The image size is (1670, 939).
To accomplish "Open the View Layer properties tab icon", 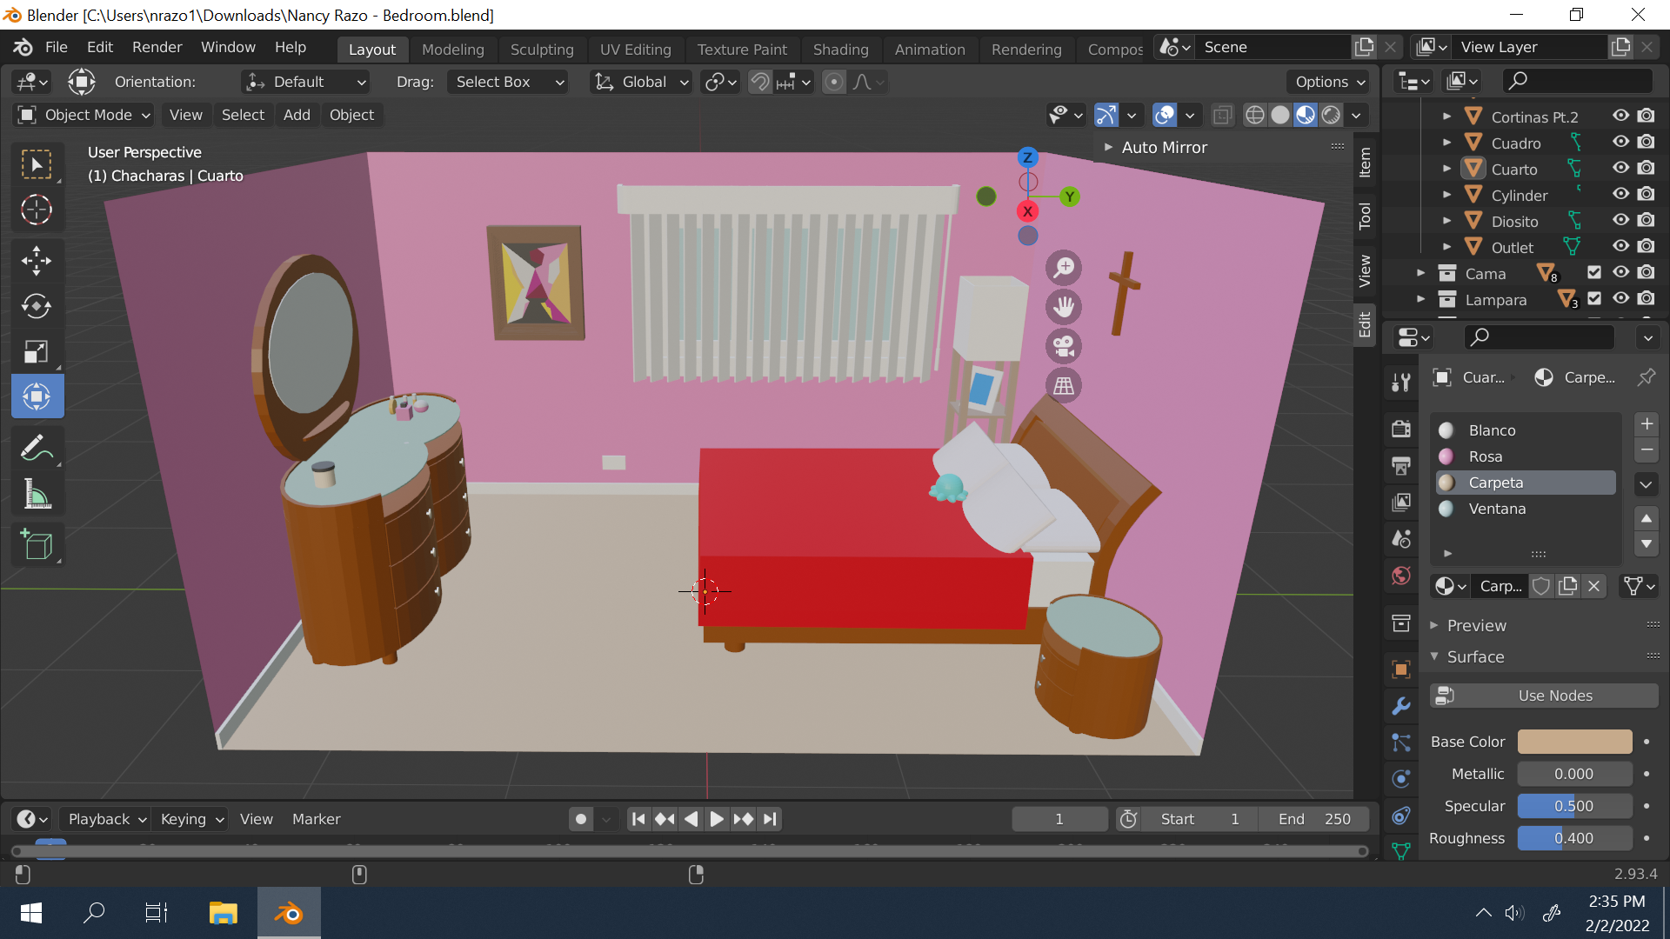I will 1401,503.
